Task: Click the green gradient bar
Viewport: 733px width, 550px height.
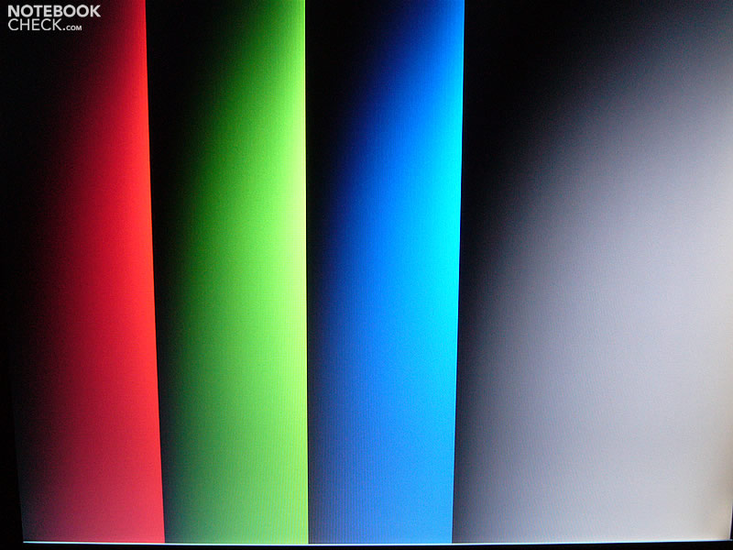Action: tap(229, 271)
